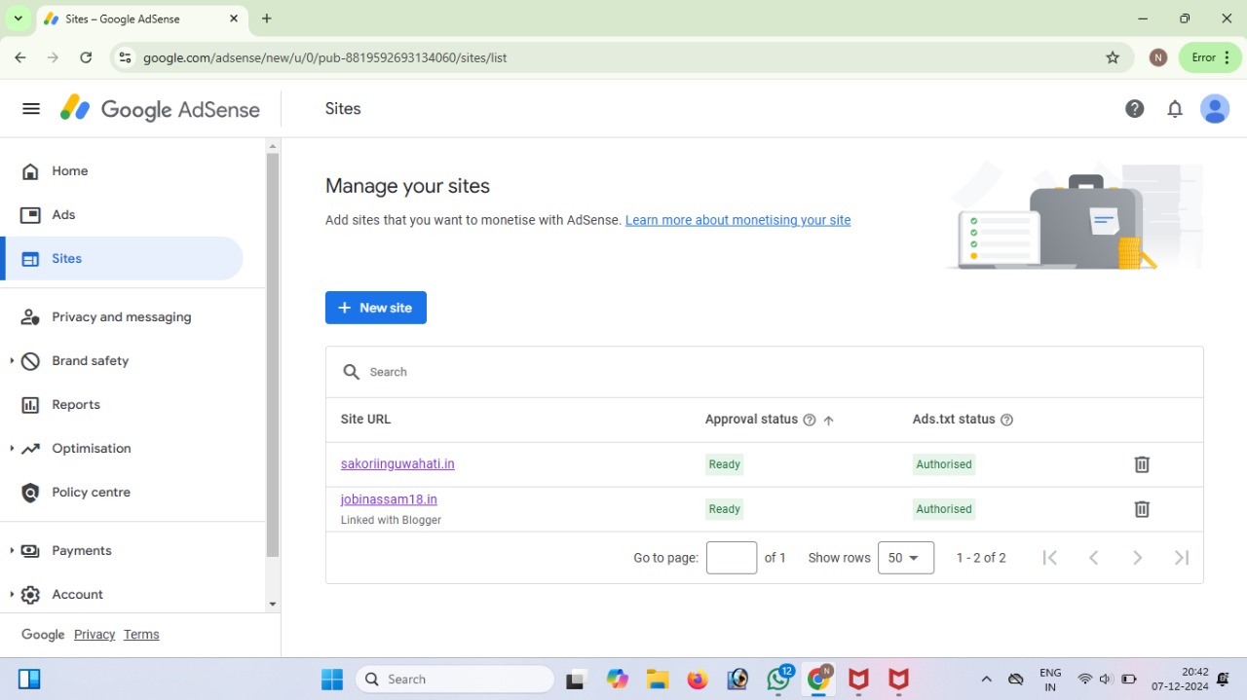Go to the previous page of the sites table
This screenshot has height=700, width=1247.
(x=1093, y=558)
